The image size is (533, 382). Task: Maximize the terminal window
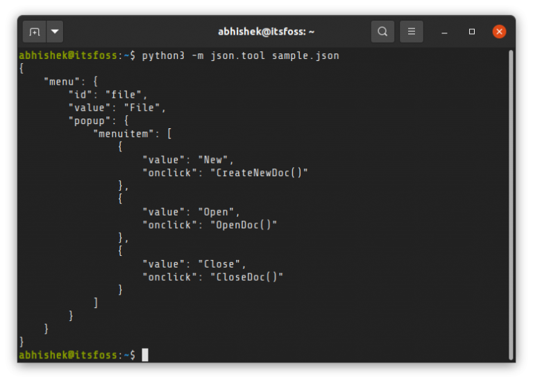pyautogui.click(x=472, y=32)
